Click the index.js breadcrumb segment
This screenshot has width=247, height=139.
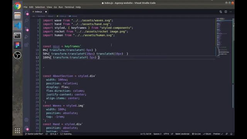62,16
